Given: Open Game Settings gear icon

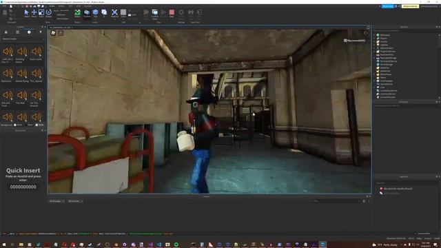Looking at the screenshot, I should click(x=181, y=13).
